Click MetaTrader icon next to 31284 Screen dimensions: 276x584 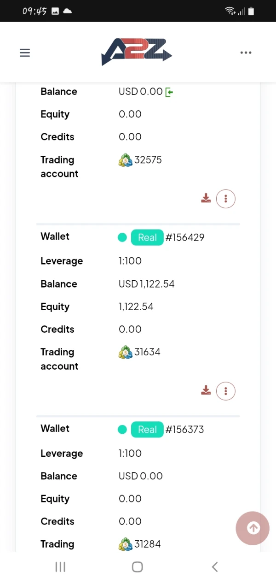point(125,544)
